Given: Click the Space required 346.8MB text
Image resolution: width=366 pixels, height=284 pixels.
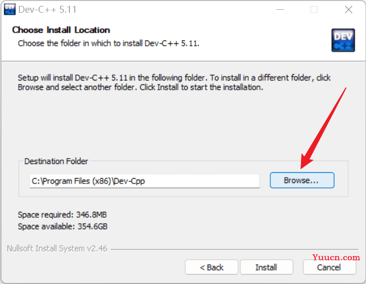Looking at the screenshot, I should (x=62, y=215).
